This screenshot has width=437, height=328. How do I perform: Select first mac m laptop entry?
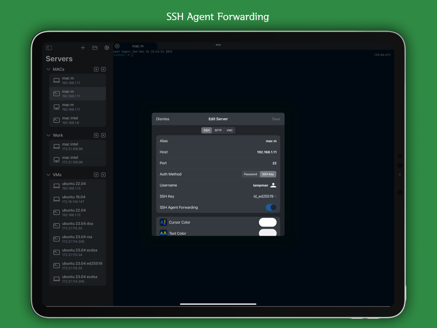[x=77, y=80]
